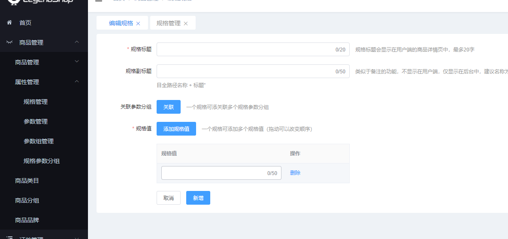Open 参数管理 in the sidebar
Screen dimensions: 508x239
tap(36, 121)
